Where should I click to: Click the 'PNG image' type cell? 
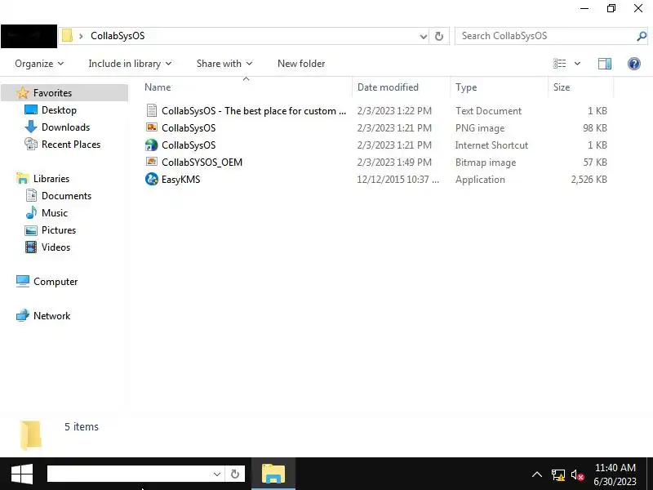pyautogui.click(x=480, y=128)
